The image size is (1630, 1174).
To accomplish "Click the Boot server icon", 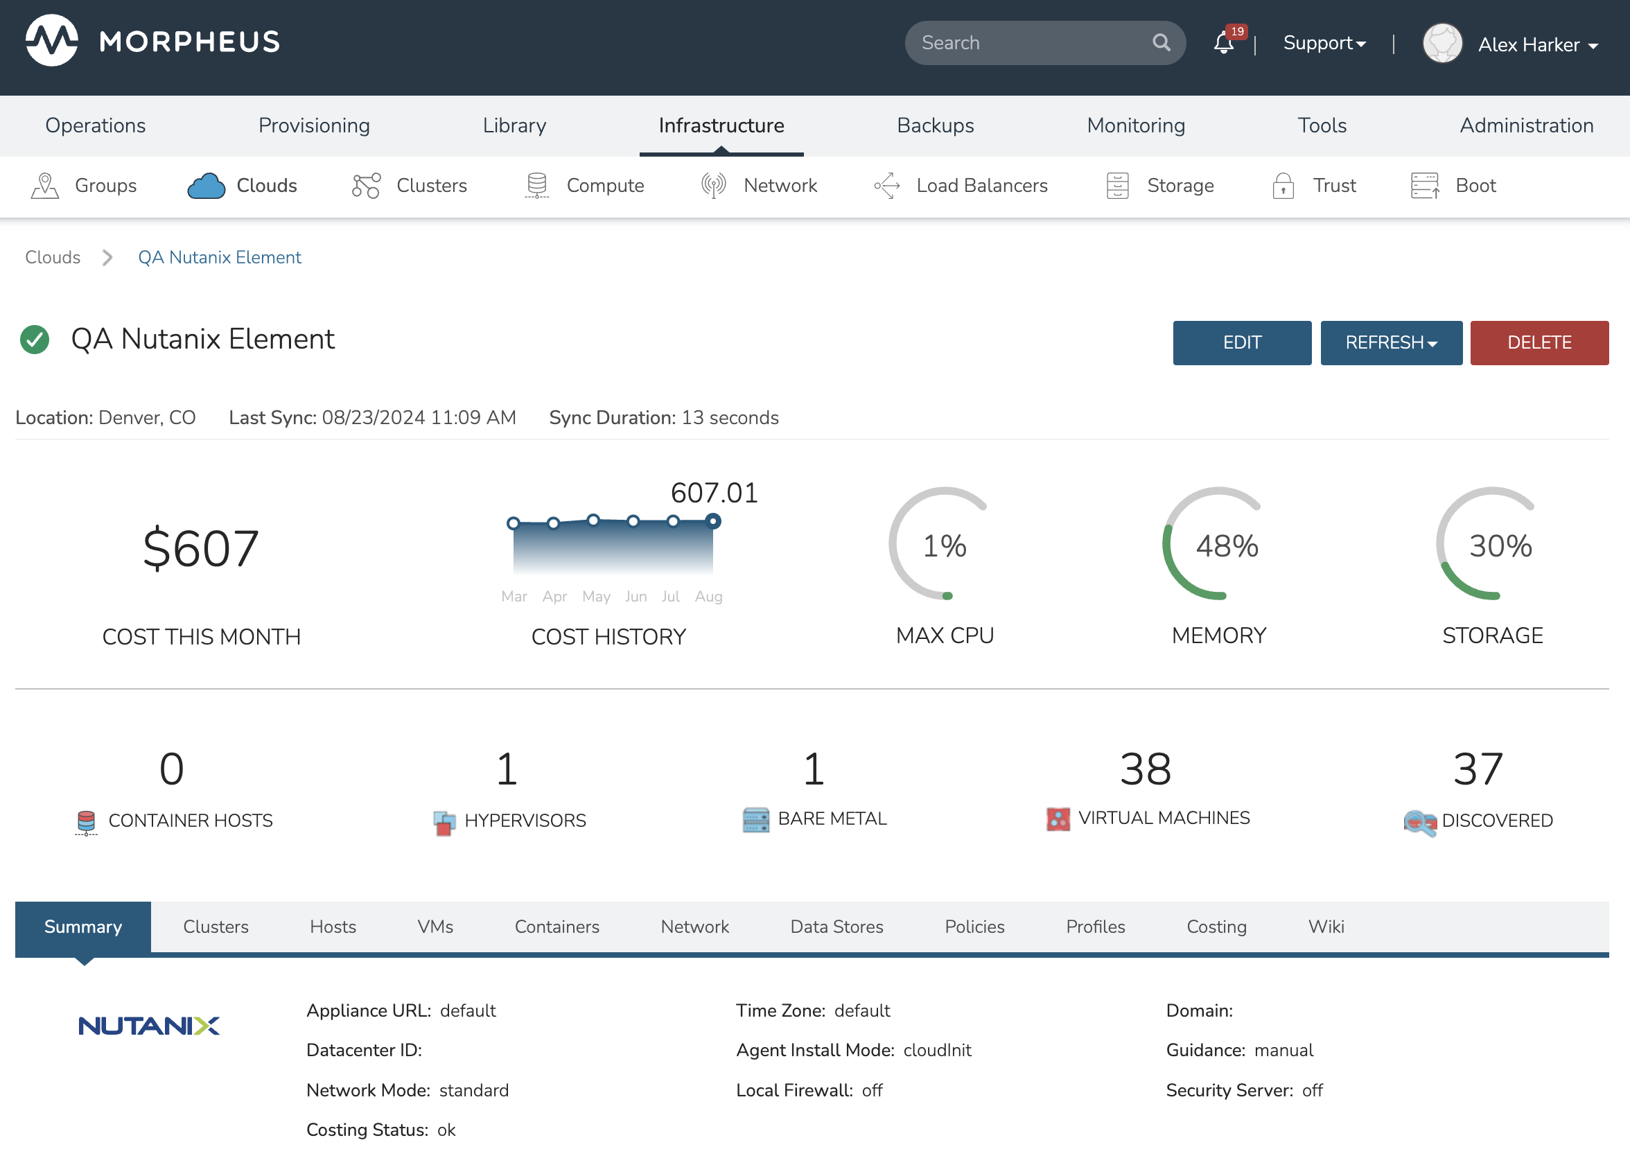I will coord(1424,185).
